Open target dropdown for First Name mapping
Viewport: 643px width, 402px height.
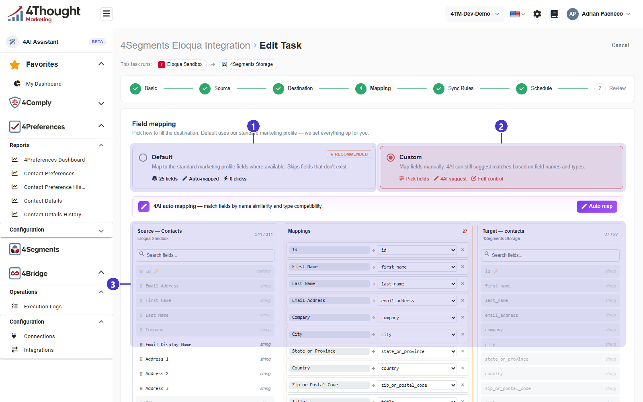click(417, 267)
